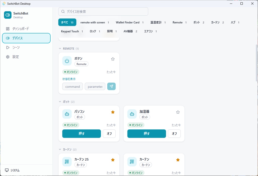Open the シーン page
Viewport: 258px width, 176px height.
(26, 48)
